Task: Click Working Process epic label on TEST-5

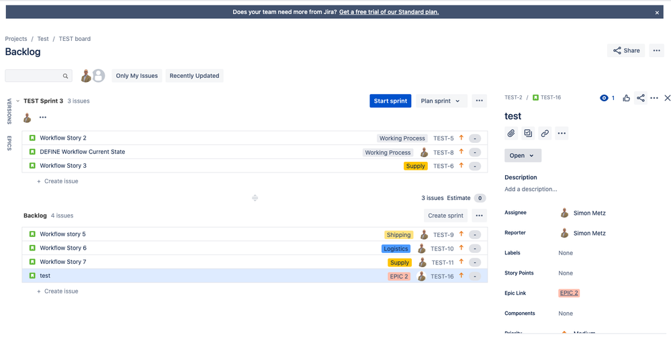Action: coord(402,138)
